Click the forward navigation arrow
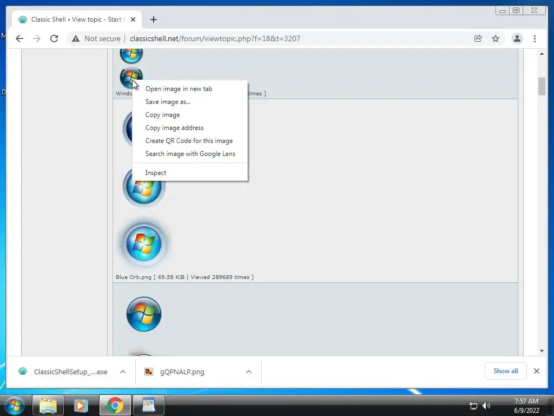Image resolution: width=554 pixels, height=416 pixels. (x=37, y=38)
